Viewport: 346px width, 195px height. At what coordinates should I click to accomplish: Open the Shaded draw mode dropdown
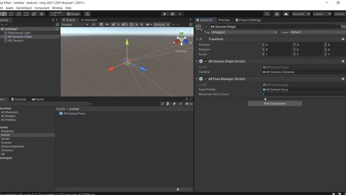tap(75, 24)
